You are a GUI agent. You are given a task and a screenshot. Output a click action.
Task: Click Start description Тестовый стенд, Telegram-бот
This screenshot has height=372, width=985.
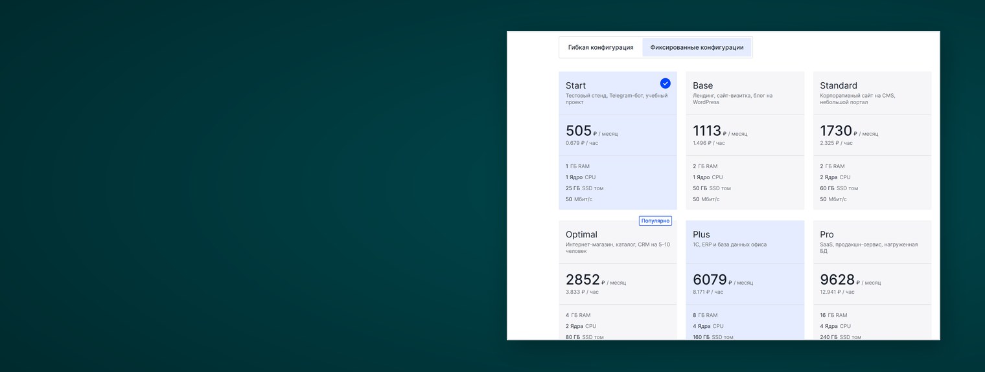tap(616, 99)
